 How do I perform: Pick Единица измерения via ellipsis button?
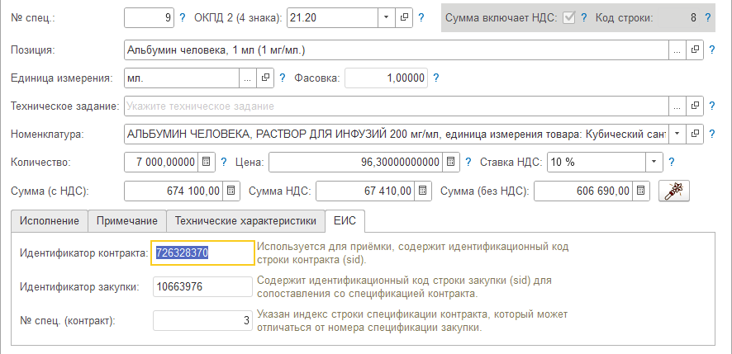(248, 78)
